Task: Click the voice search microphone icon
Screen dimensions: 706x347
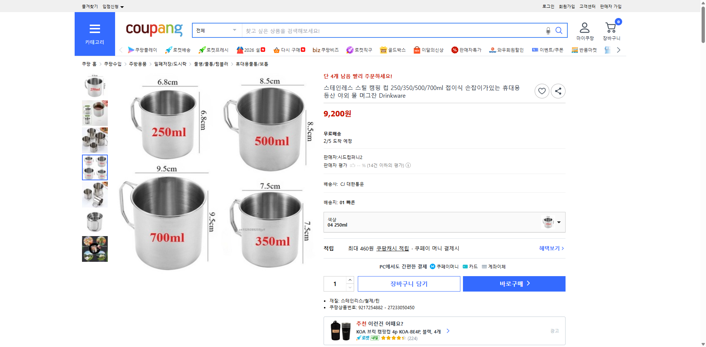Action: click(x=548, y=30)
